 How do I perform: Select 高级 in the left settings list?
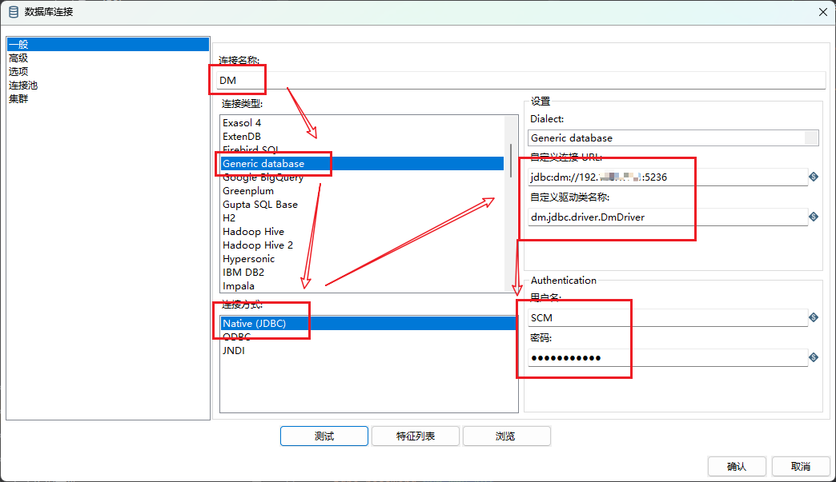[x=18, y=58]
